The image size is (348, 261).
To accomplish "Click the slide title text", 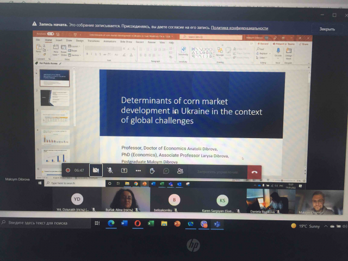I will [191, 110].
